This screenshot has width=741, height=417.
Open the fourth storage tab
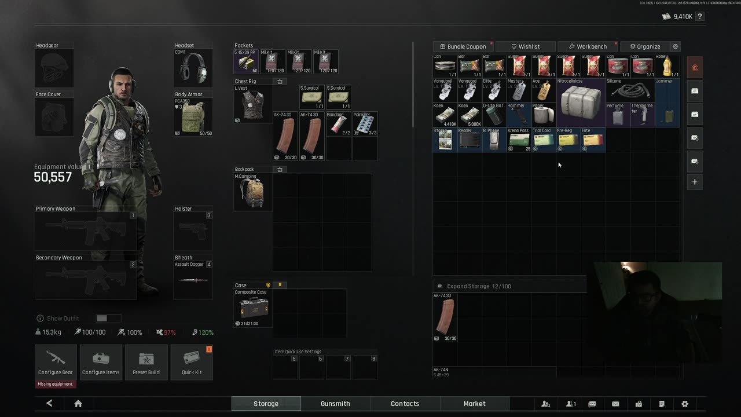click(x=695, y=138)
